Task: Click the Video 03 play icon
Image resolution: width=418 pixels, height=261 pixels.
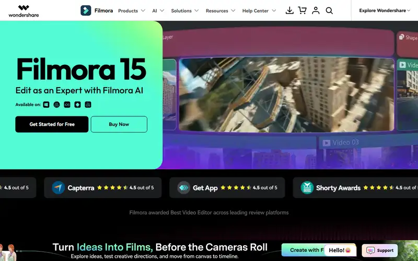Action: pyautogui.click(x=326, y=143)
